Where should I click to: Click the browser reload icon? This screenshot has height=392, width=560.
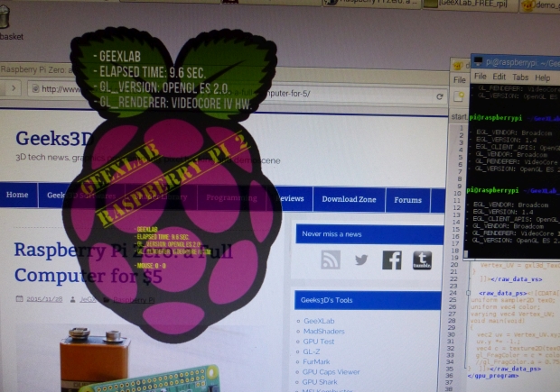pyautogui.click(x=440, y=96)
